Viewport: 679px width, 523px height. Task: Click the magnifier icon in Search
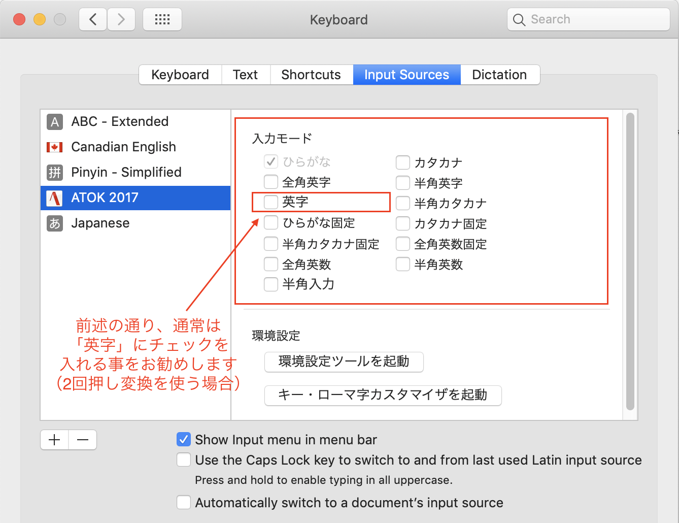tap(519, 20)
